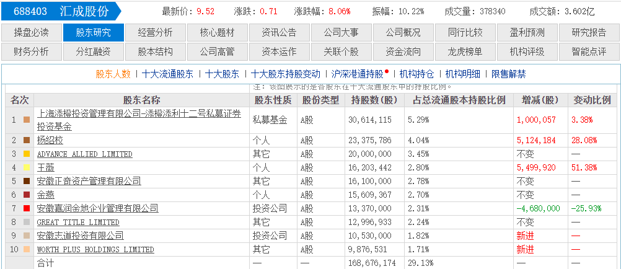The width and height of the screenshot is (621, 269).
Task: Open WORTH PLUS HOLDINGS LIMITED link
Action: 95,250
